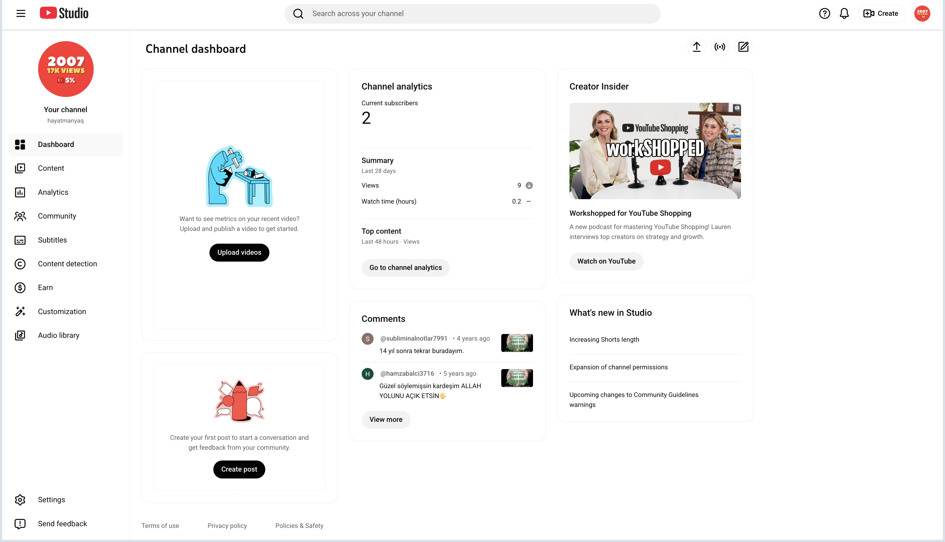Click the Workshopped for YouTube Shopping title

pos(630,213)
